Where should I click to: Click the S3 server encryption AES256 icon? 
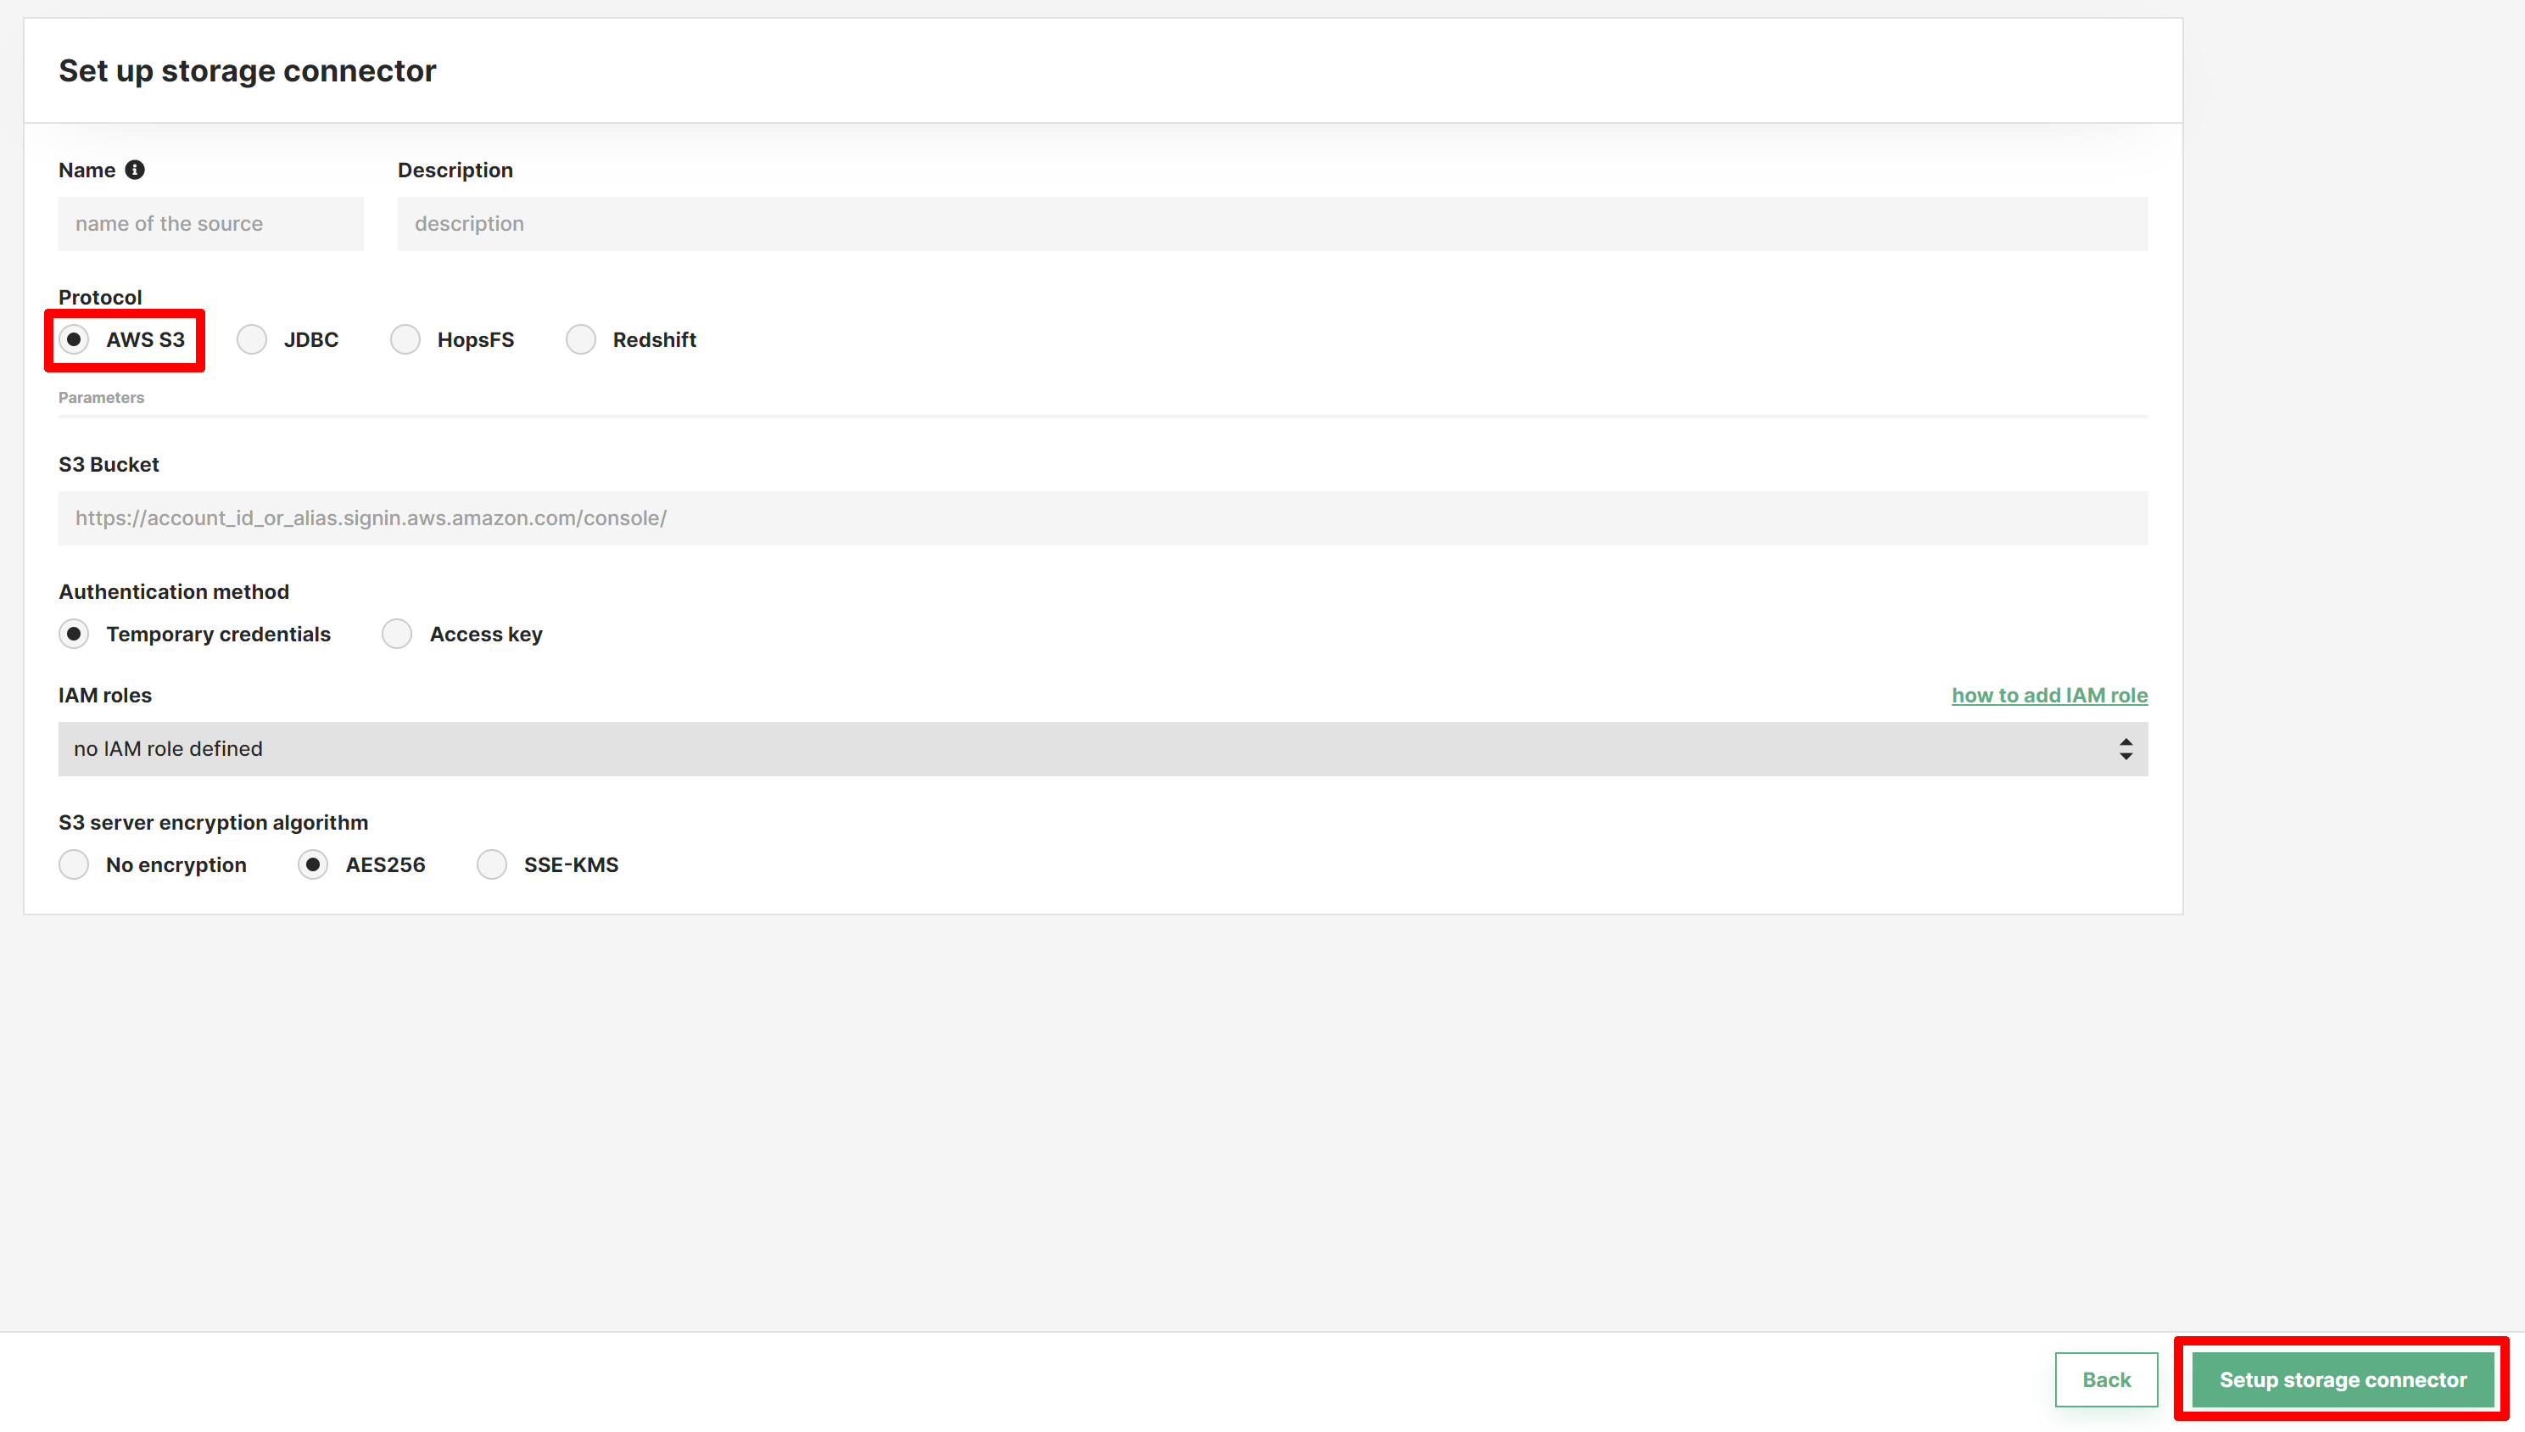(x=310, y=864)
